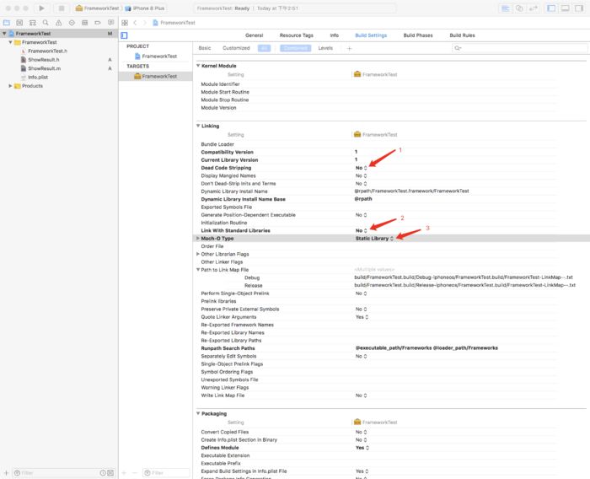590x479 pixels.
Task: Open the Breakpoint navigator
Action: 98,23
